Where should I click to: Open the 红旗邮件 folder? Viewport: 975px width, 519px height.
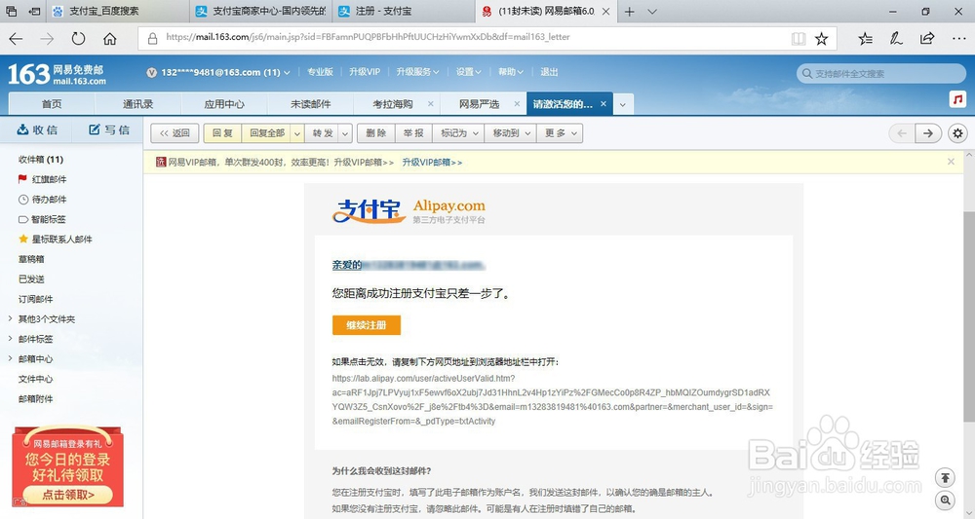tap(49, 179)
